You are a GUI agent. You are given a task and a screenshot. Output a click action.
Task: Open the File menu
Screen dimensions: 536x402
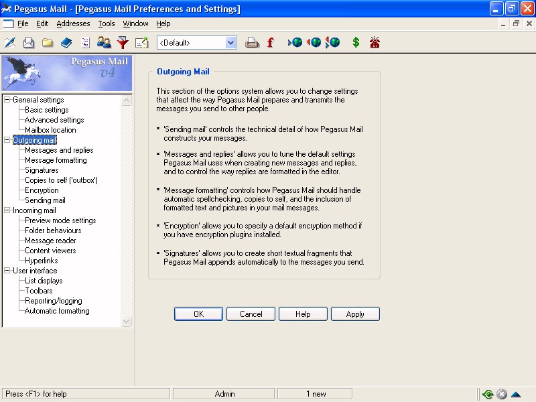[x=23, y=23]
